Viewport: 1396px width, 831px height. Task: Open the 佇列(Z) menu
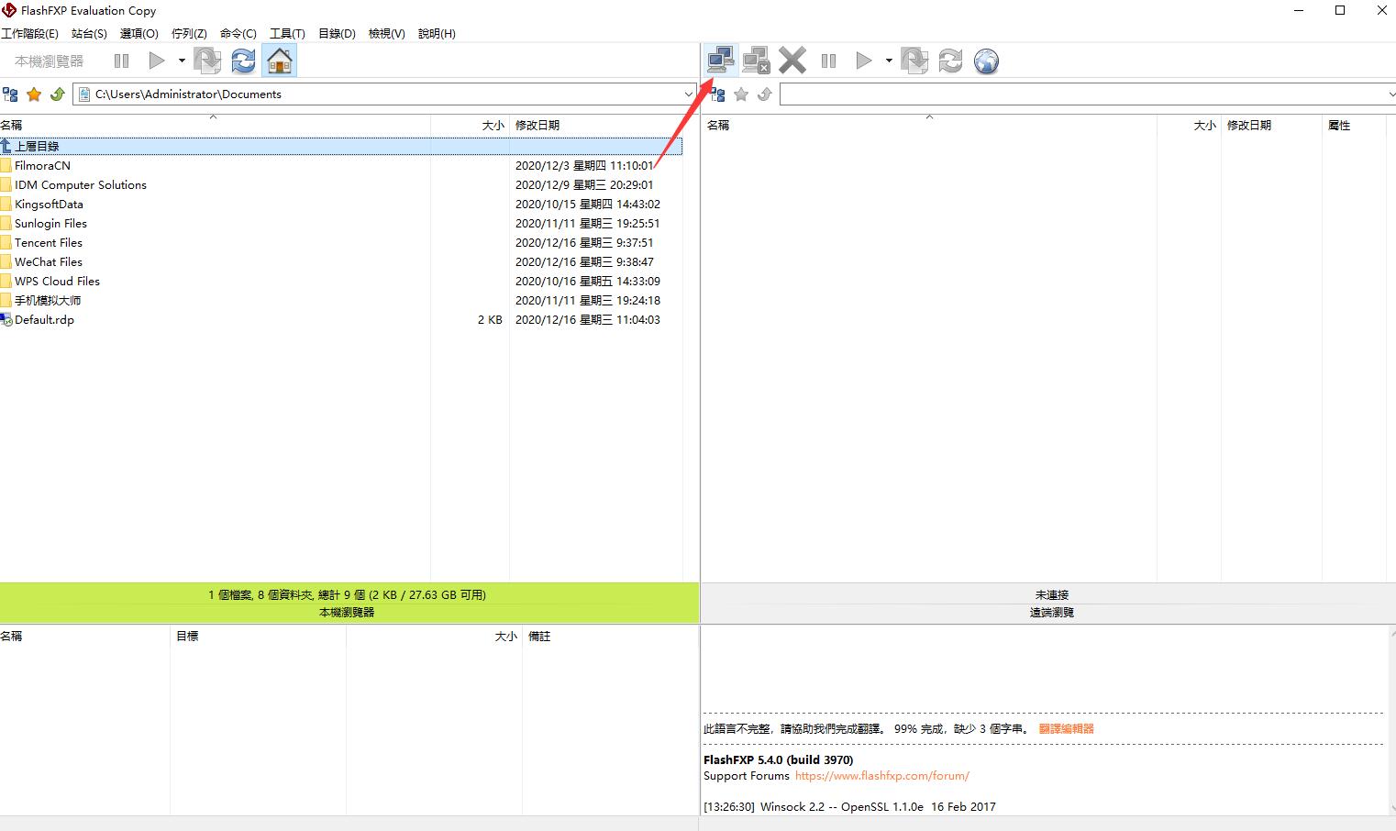[x=189, y=33]
